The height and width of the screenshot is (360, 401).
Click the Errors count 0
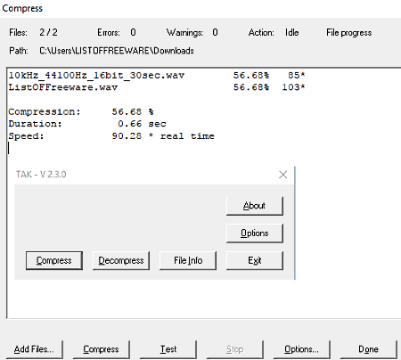point(133,32)
